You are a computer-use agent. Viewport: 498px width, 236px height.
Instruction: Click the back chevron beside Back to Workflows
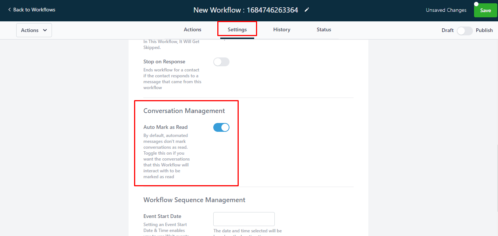click(9, 10)
